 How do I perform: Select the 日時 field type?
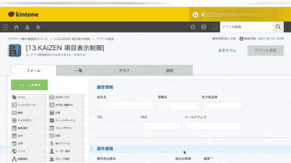pos(29,144)
